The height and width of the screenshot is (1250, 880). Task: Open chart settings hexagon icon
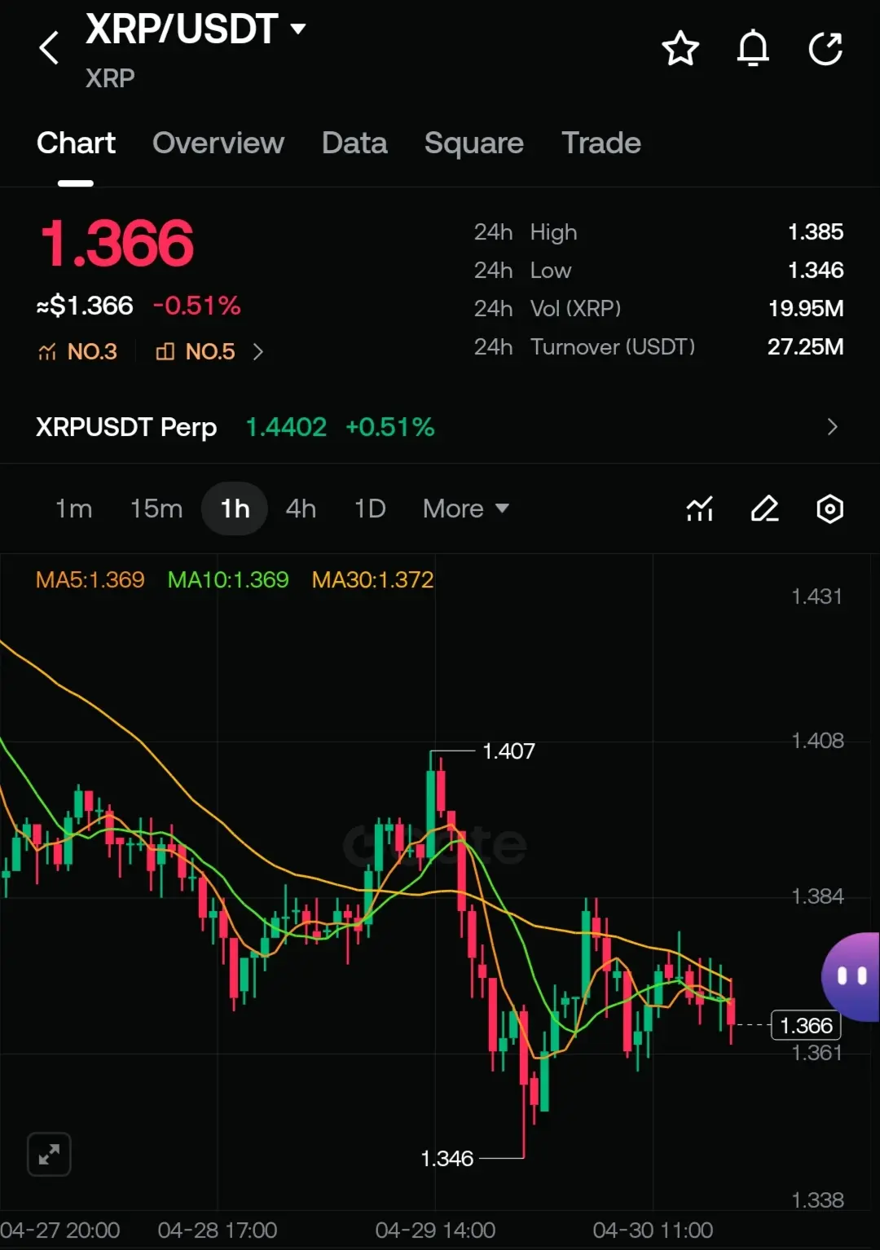pos(829,509)
